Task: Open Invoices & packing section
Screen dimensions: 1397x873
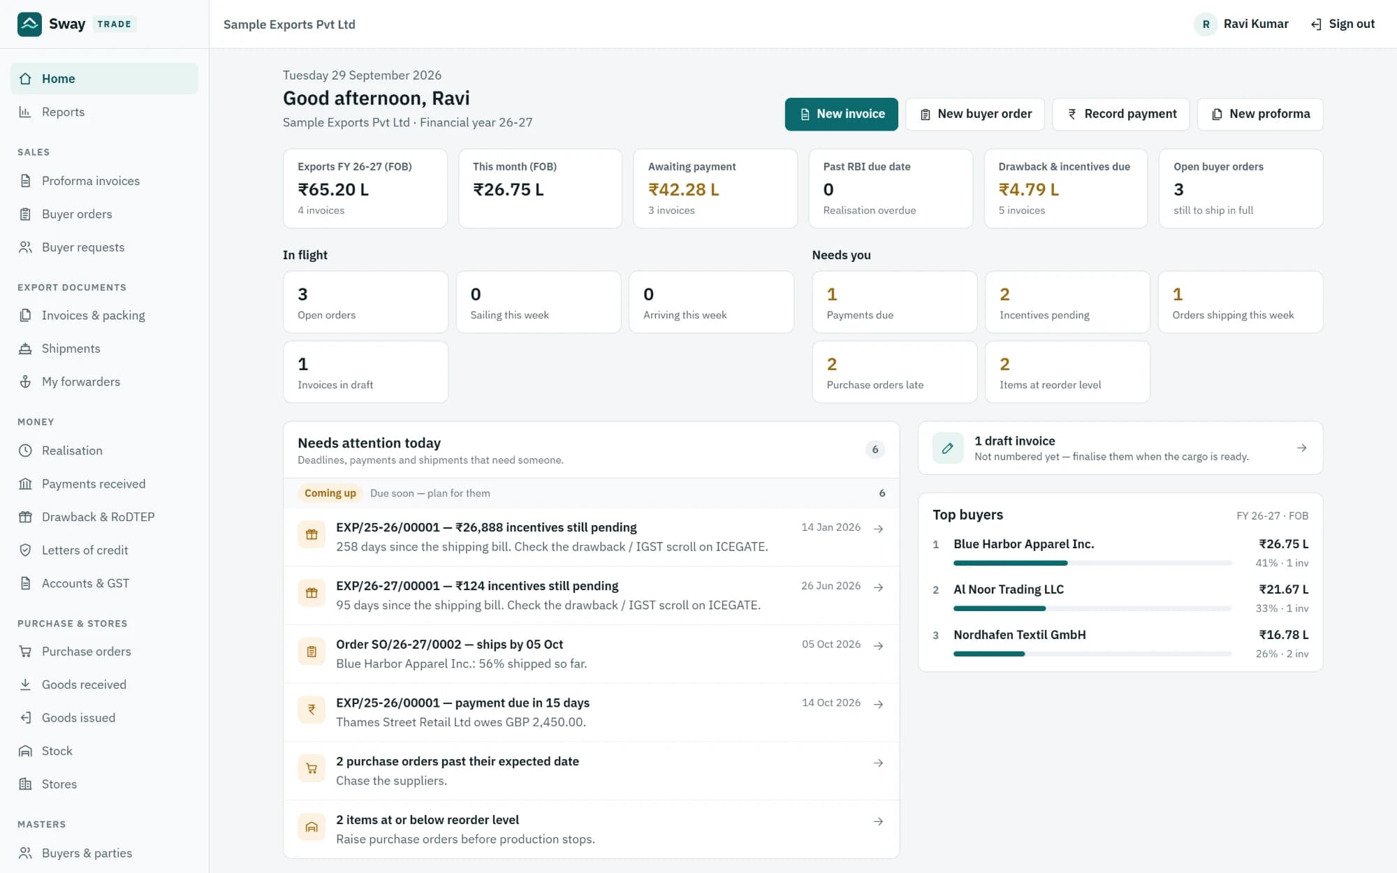Action: pyautogui.click(x=104, y=316)
